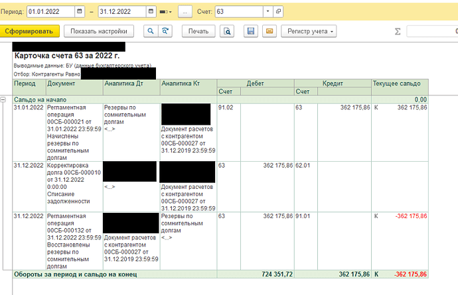
Task: Open print preview icon
Action: tap(227, 31)
